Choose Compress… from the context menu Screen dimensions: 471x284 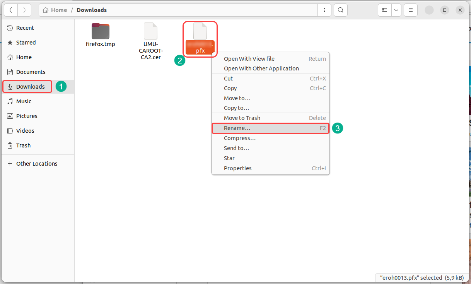240,138
